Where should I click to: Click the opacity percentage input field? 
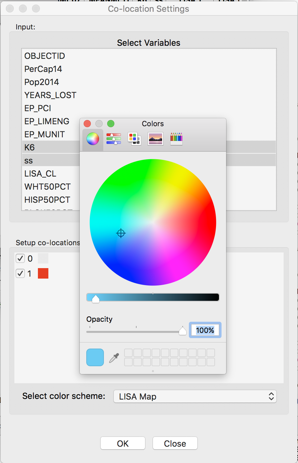tap(205, 330)
